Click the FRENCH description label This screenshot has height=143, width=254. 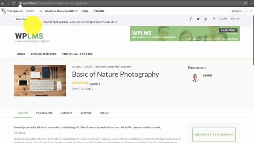click(19, 133)
